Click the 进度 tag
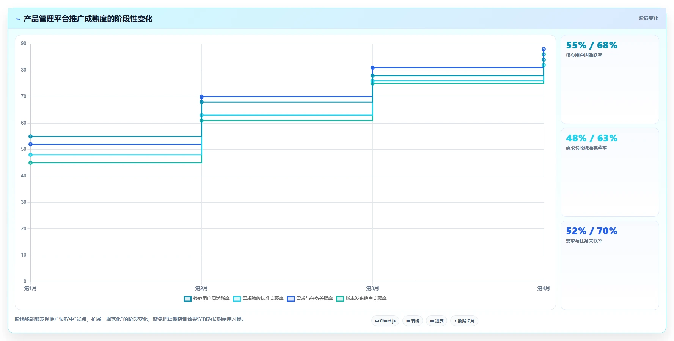 tap(437, 321)
